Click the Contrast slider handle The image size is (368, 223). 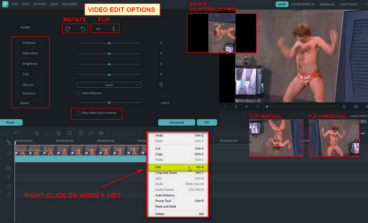(x=109, y=43)
